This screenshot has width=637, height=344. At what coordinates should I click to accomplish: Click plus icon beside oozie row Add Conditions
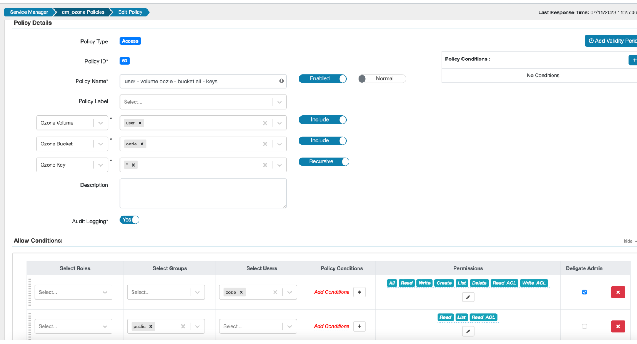click(359, 292)
